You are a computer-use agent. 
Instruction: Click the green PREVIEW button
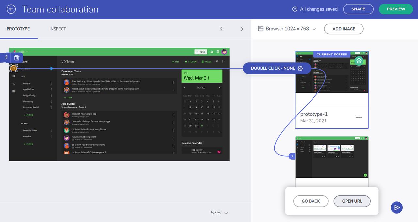click(396, 9)
